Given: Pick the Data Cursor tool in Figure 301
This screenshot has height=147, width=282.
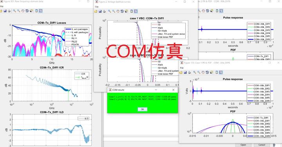Looking at the screenshot, I should [31, 11].
